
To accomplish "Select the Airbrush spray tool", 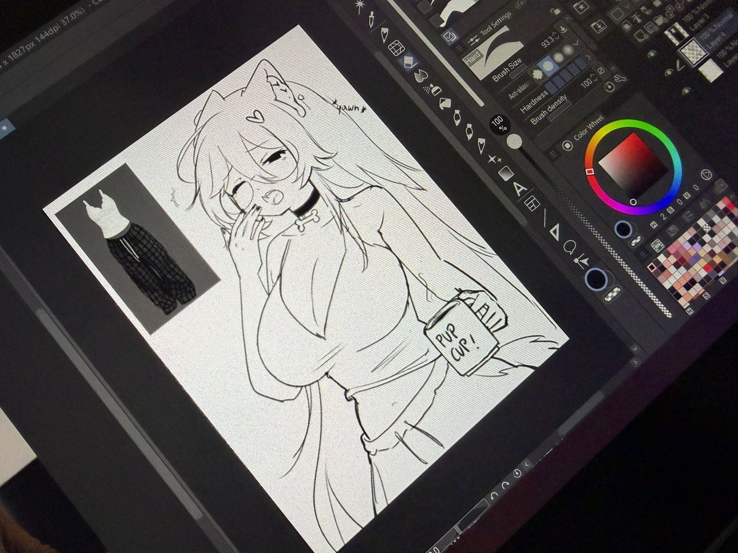I will pyautogui.click(x=434, y=90).
